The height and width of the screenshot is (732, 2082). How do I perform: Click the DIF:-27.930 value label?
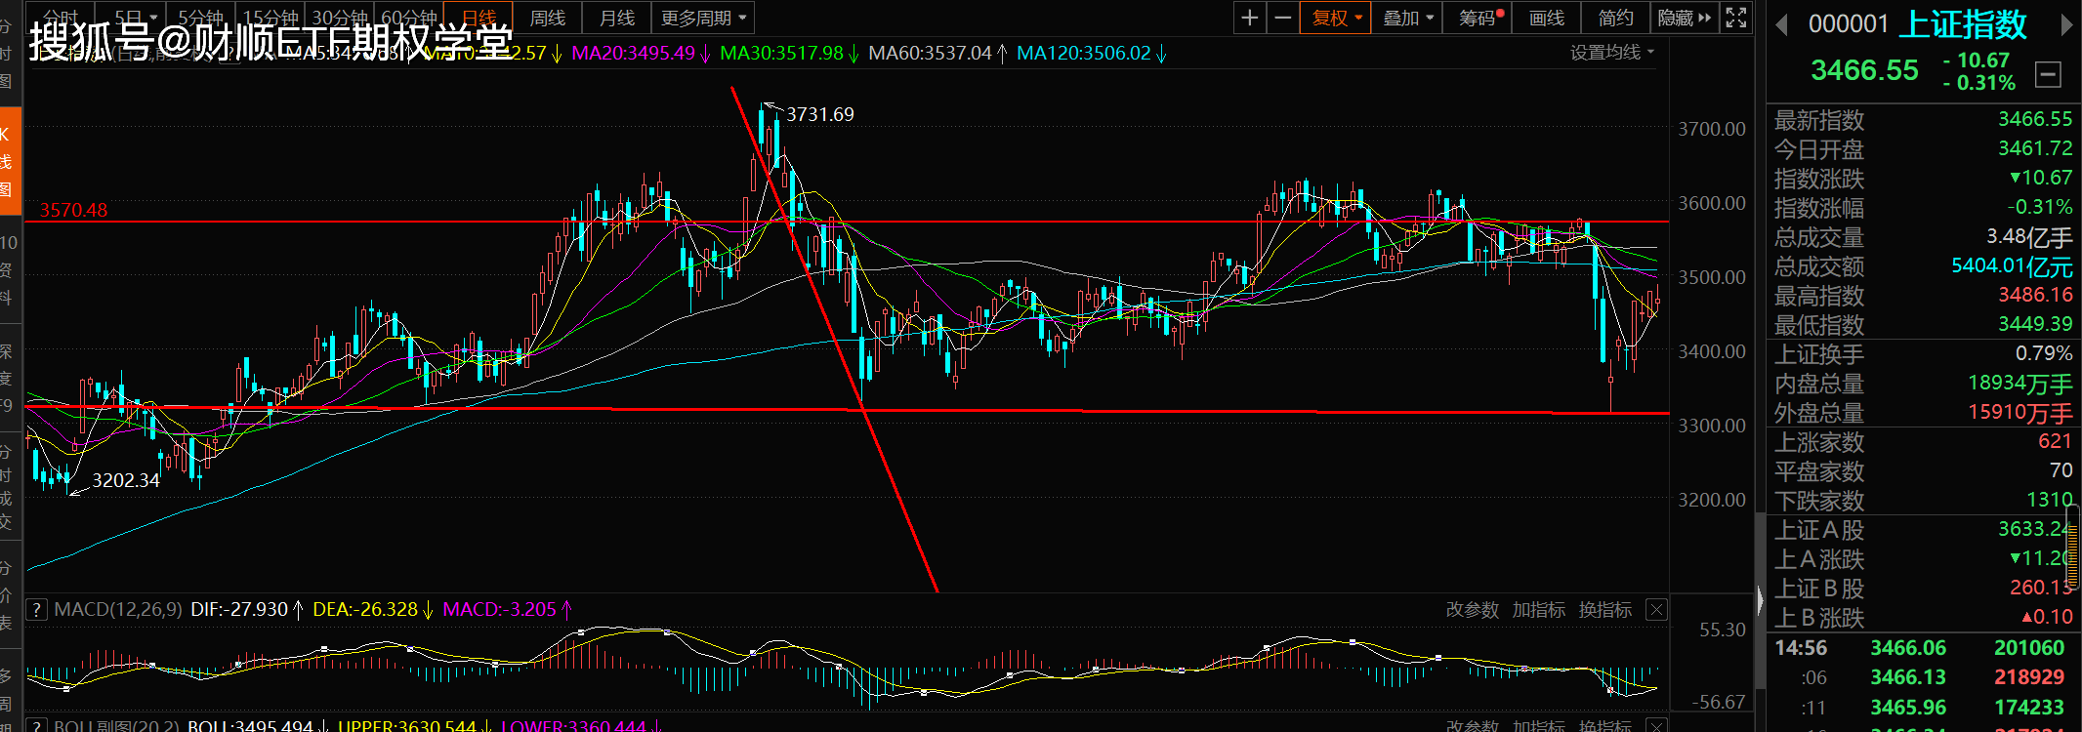click(x=239, y=610)
